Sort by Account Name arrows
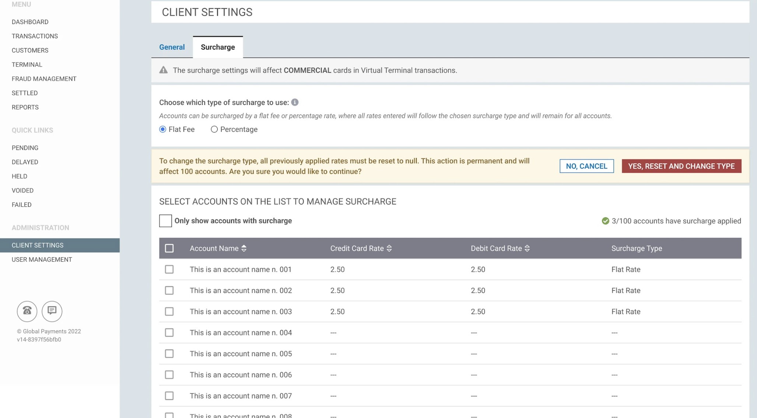This screenshot has width=757, height=418. tap(244, 249)
